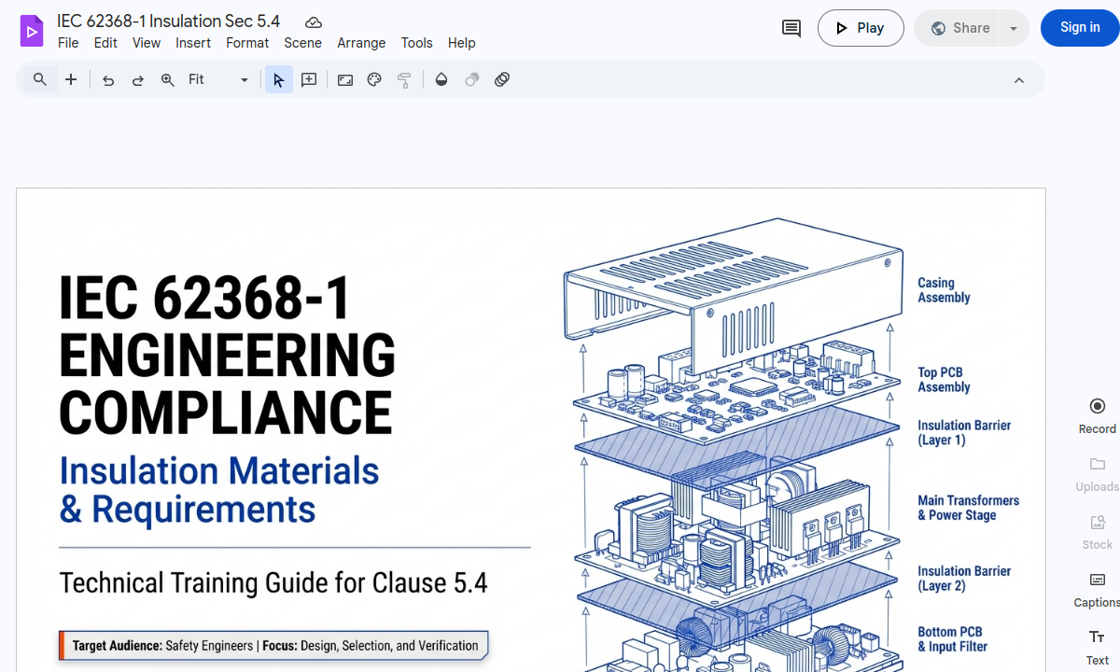The width and height of the screenshot is (1120, 672).
Task: Click the Record button in sidebar
Action: (x=1097, y=415)
